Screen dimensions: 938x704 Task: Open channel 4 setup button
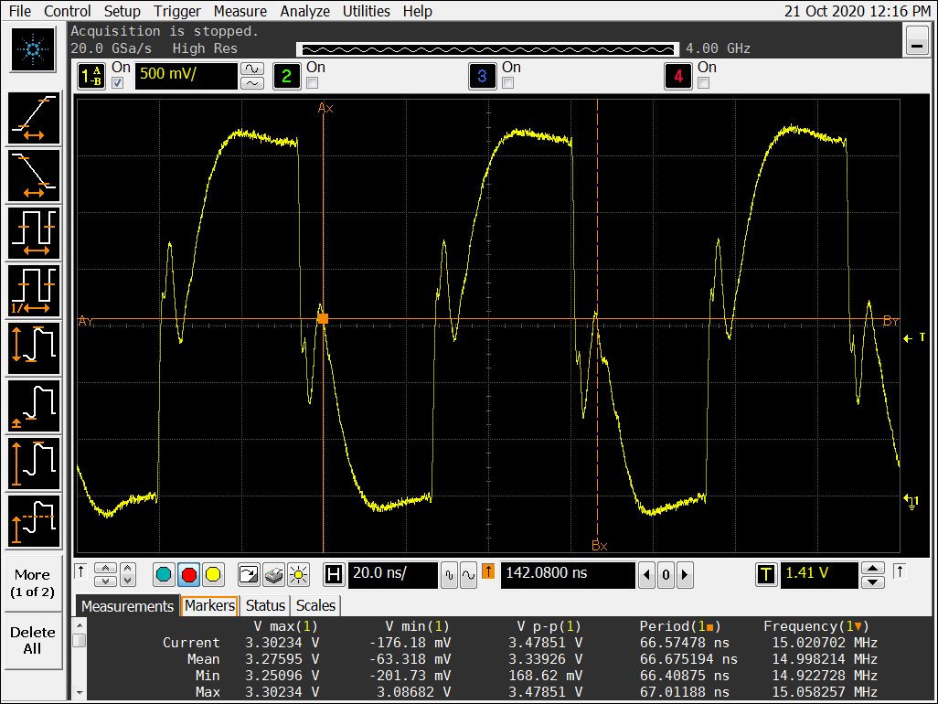tap(677, 76)
